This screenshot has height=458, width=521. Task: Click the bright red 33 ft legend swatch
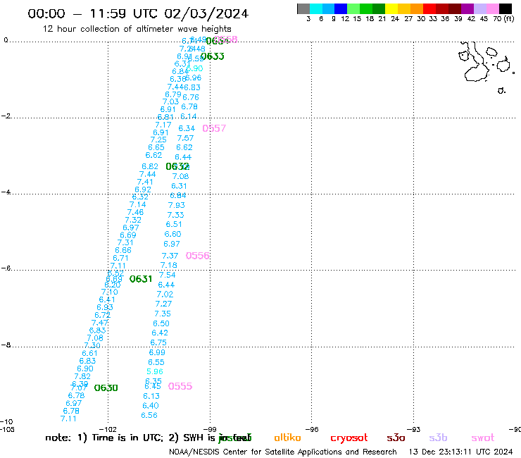(429, 9)
